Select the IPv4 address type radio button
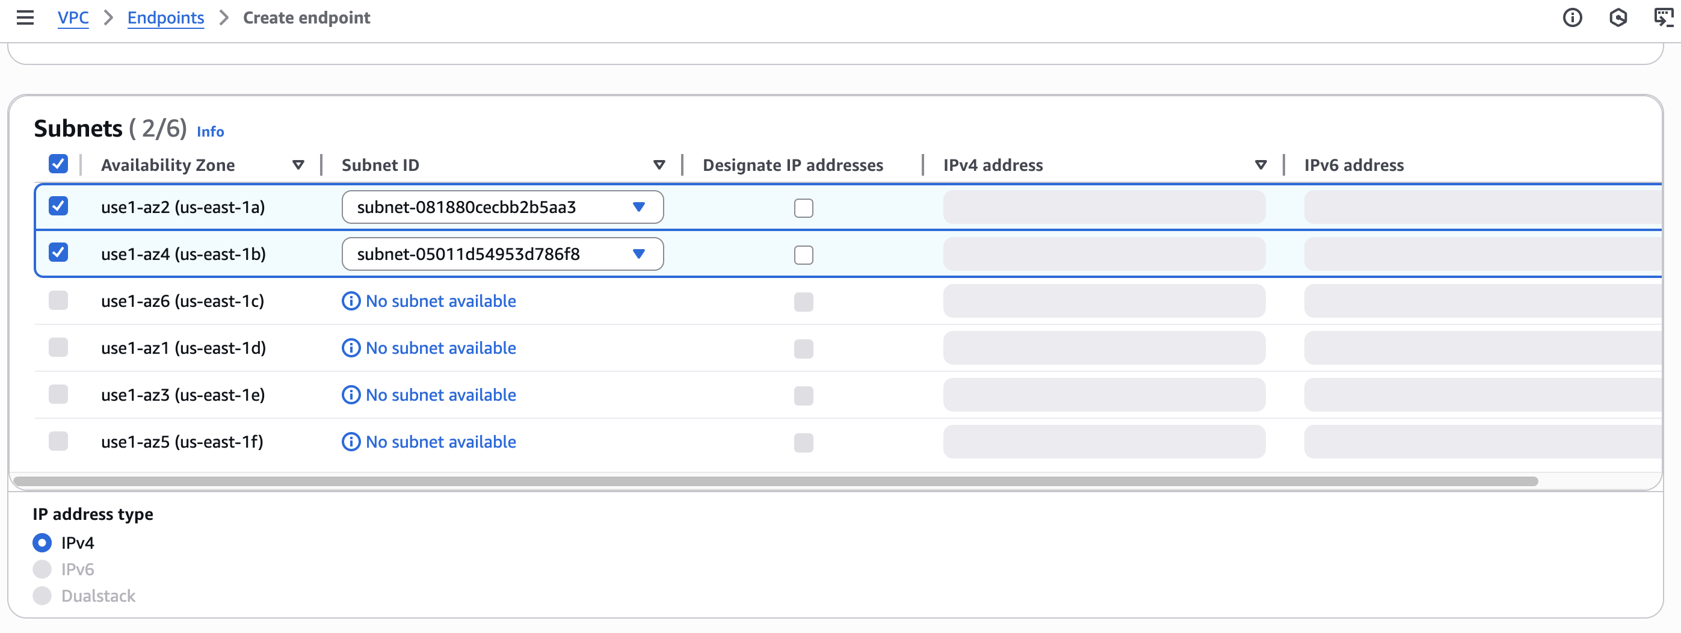Image resolution: width=1681 pixels, height=633 pixels. point(43,542)
